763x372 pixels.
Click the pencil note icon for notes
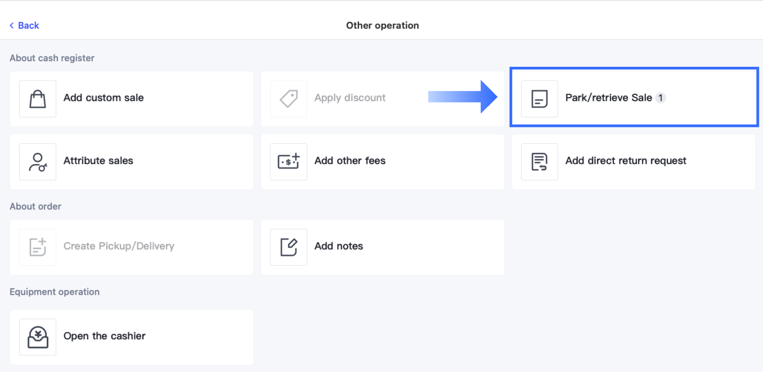pos(289,247)
